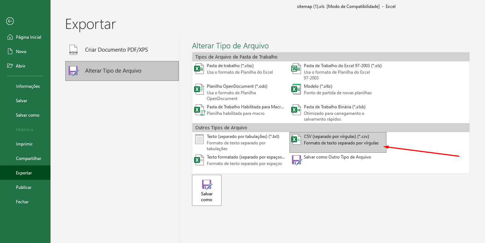Open the Página Inicial menu item
The height and width of the screenshot is (243, 485).
pyautogui.click(x=25, y=37)
